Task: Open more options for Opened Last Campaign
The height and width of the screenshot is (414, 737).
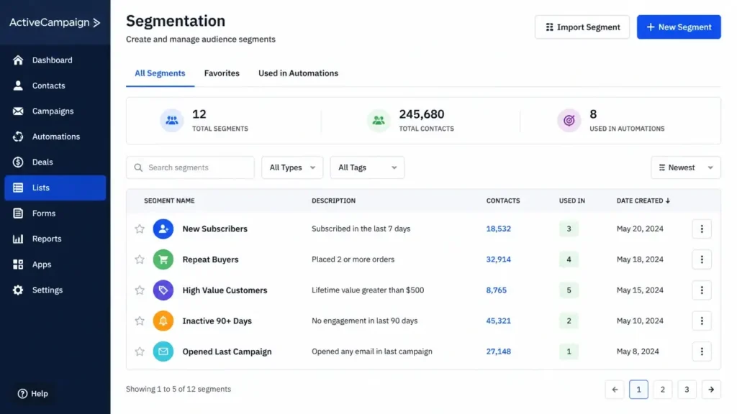Action: pyautogui.click(x=702, y=351)
